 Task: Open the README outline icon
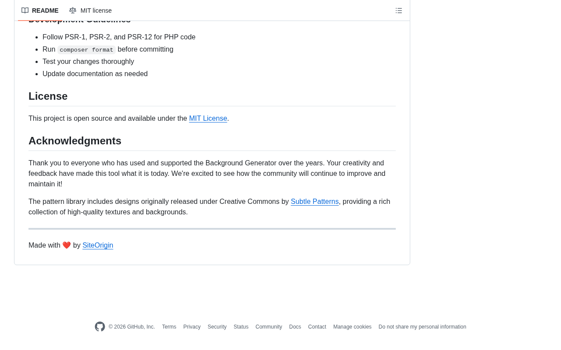point(399,10)
